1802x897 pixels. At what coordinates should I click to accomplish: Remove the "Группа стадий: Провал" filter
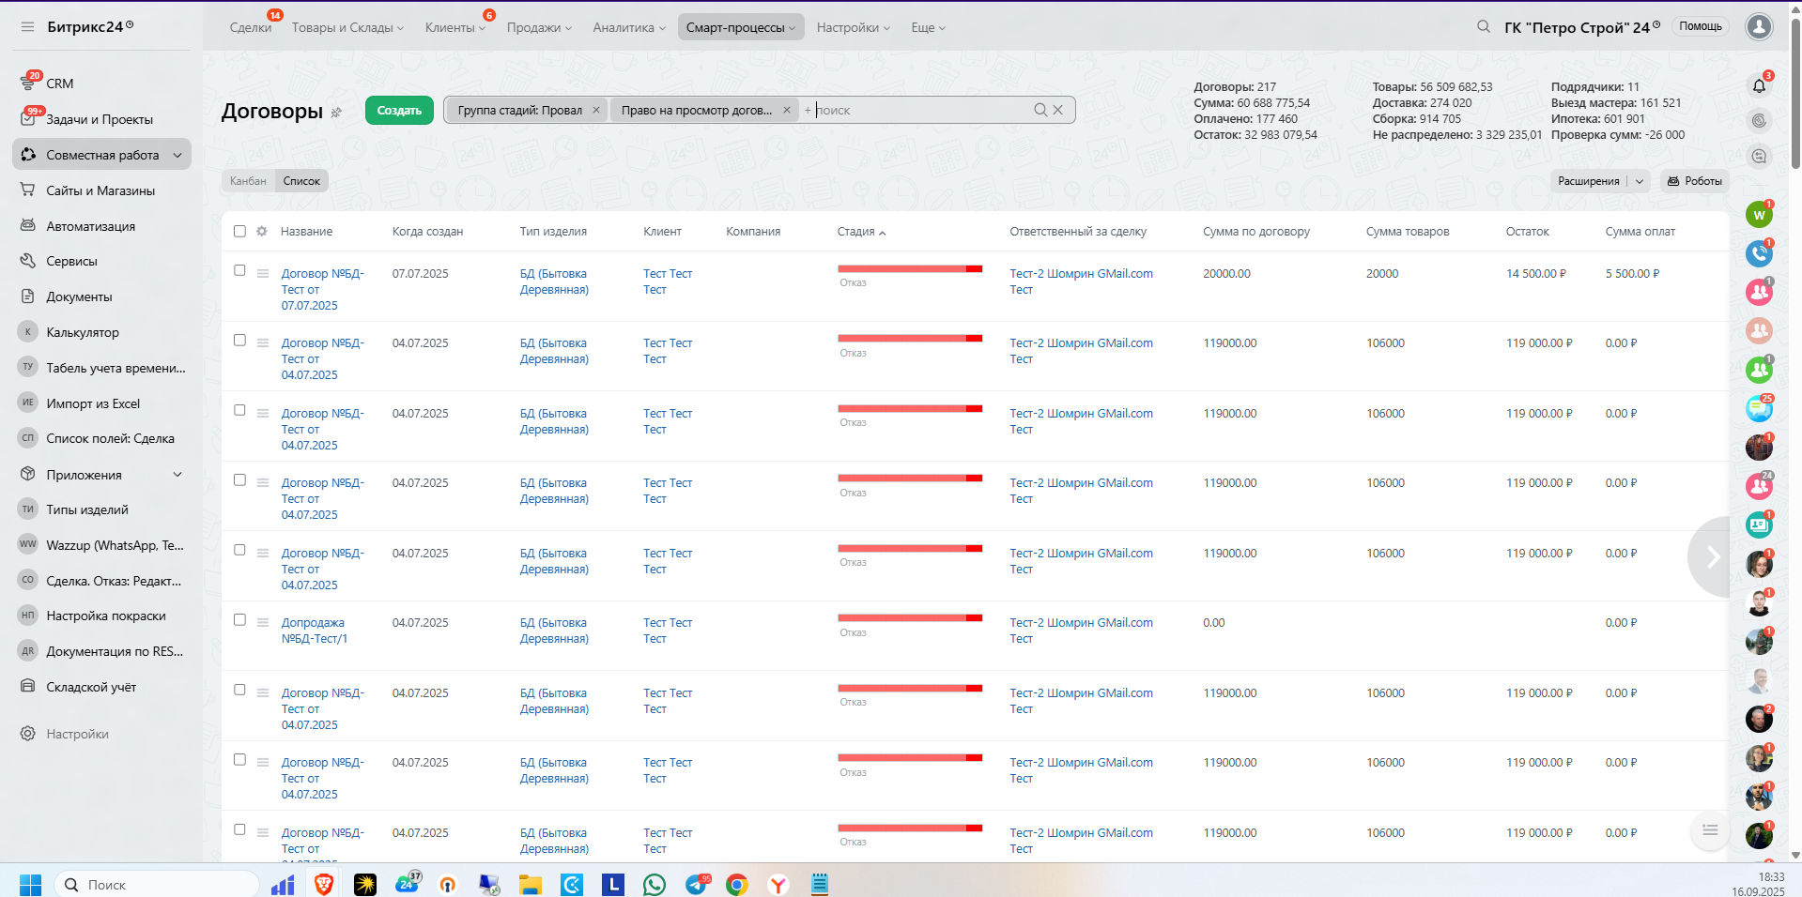[x=595, y=110]
